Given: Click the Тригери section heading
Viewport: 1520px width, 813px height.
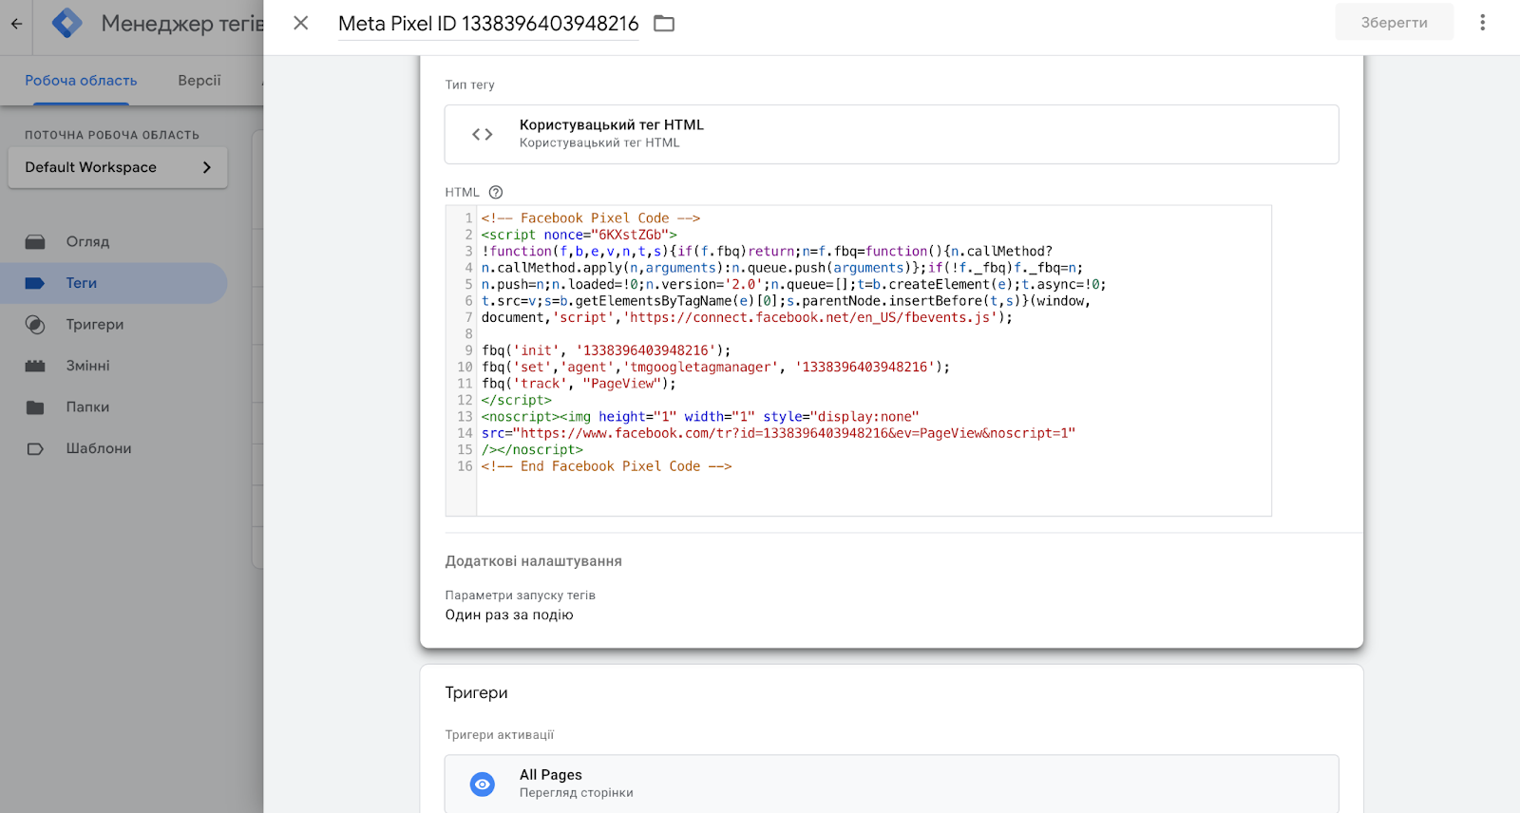Looking at the screenshot, I should pos(476,692).
